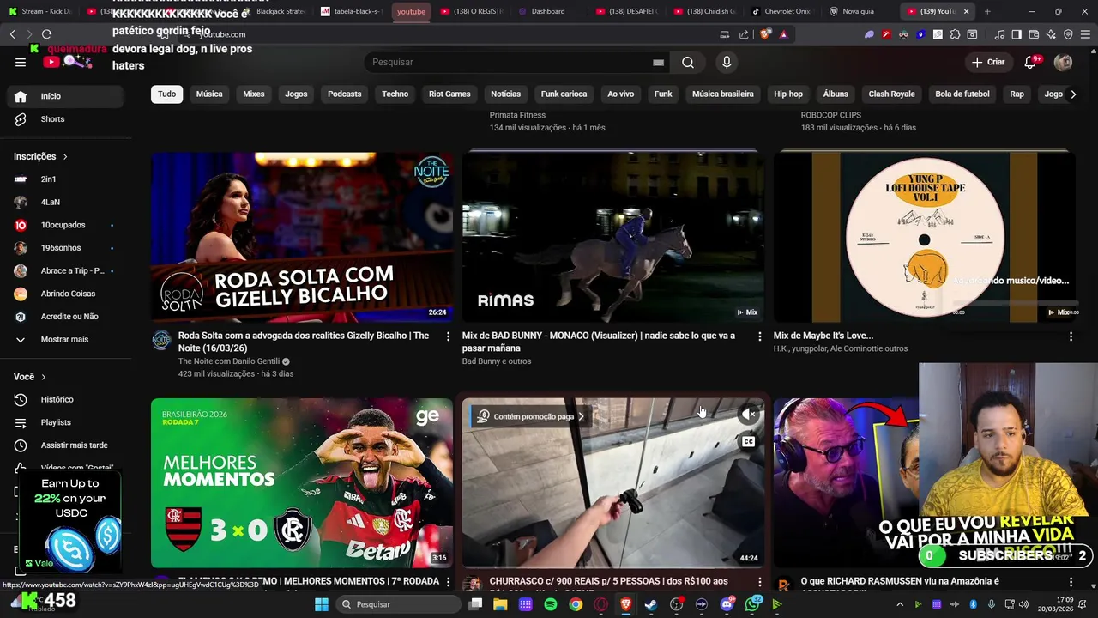Open the on-screen keyboard icon in search box
This screenshot has width=1098, height=618.
pos(658,62)
